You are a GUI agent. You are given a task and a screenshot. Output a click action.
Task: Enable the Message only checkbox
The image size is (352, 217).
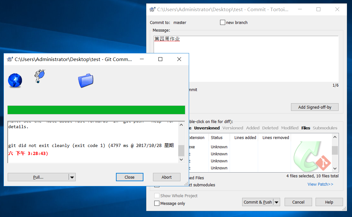pos(157,203)
